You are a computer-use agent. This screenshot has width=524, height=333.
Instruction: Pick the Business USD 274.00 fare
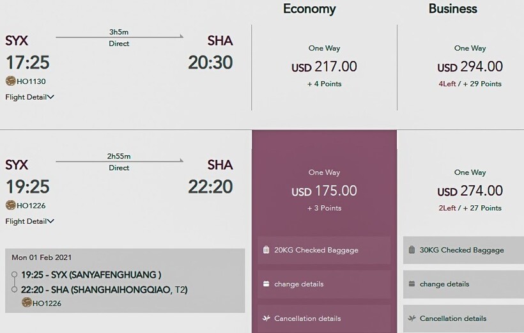coord(470,190)
